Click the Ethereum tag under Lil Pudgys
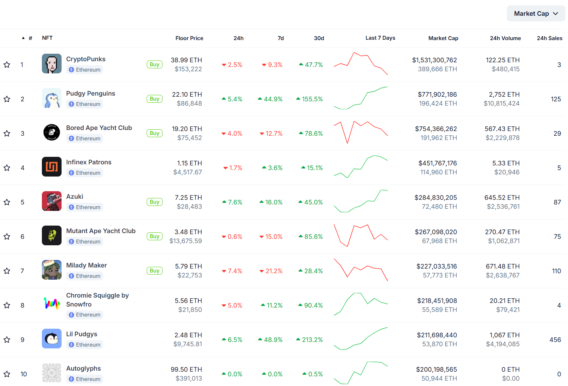Viewport: 568px width, 386px height. pos(84,345)
